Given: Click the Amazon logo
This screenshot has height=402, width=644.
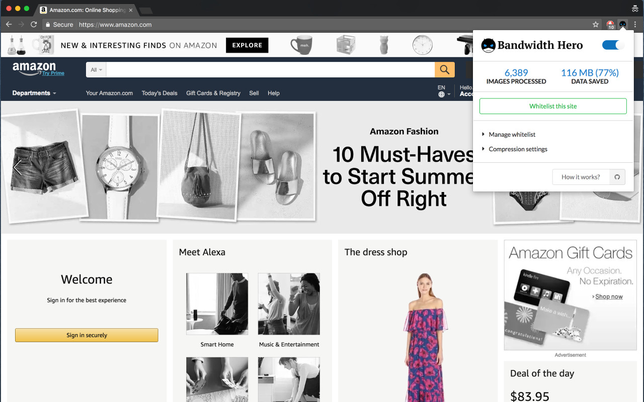Looking at the screenshot, I should click(34, 68).
